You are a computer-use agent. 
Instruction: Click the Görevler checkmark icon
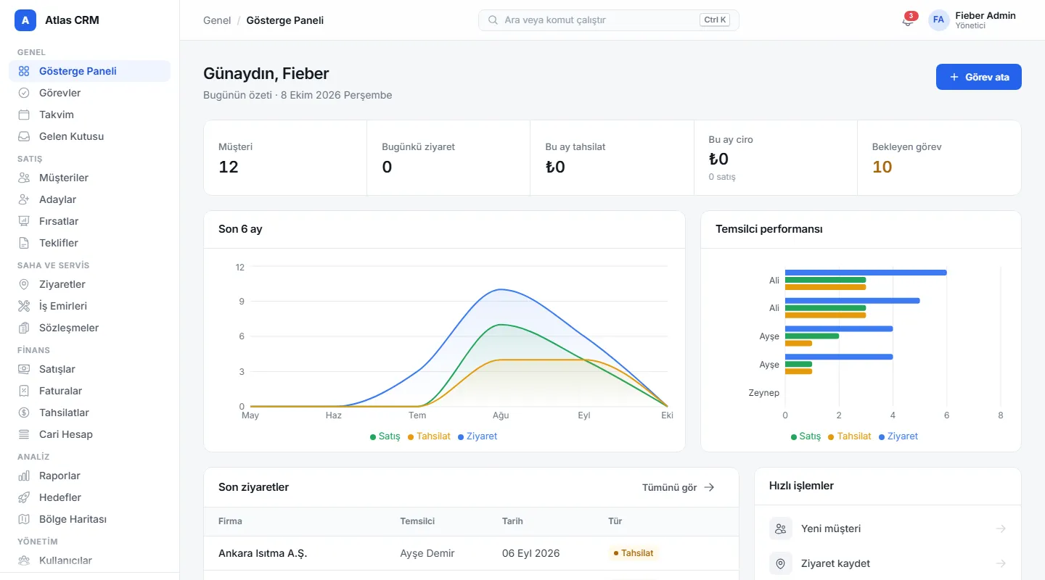[24, 93]
